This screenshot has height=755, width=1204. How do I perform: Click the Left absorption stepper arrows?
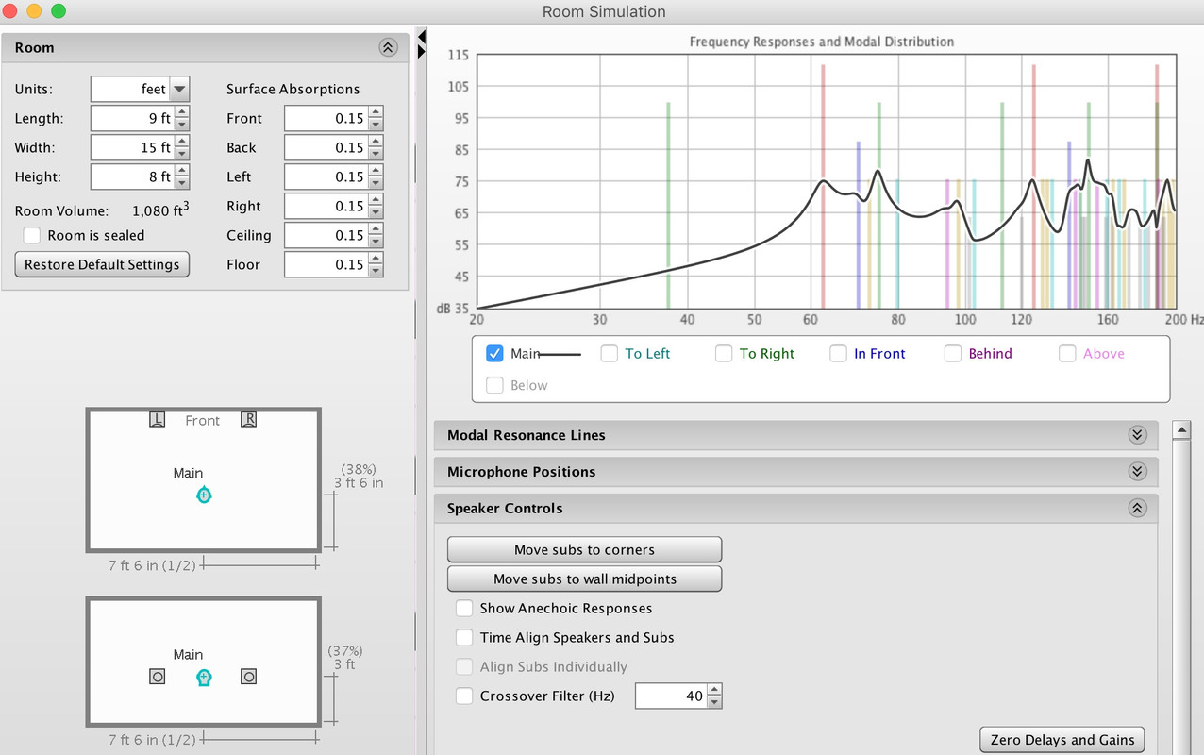(x=376, y=176)
